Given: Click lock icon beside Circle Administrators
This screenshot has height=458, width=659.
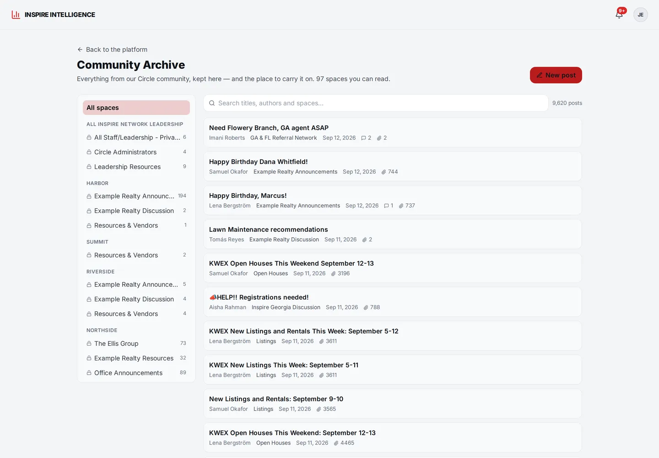Looking at the screenshot, I should pyautogui.click(x=89, y=152).
